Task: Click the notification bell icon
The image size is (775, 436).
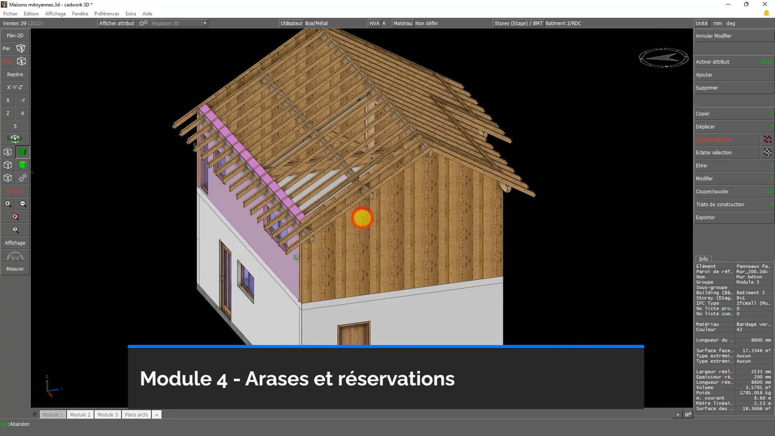Action: click(x=767, y=13)
